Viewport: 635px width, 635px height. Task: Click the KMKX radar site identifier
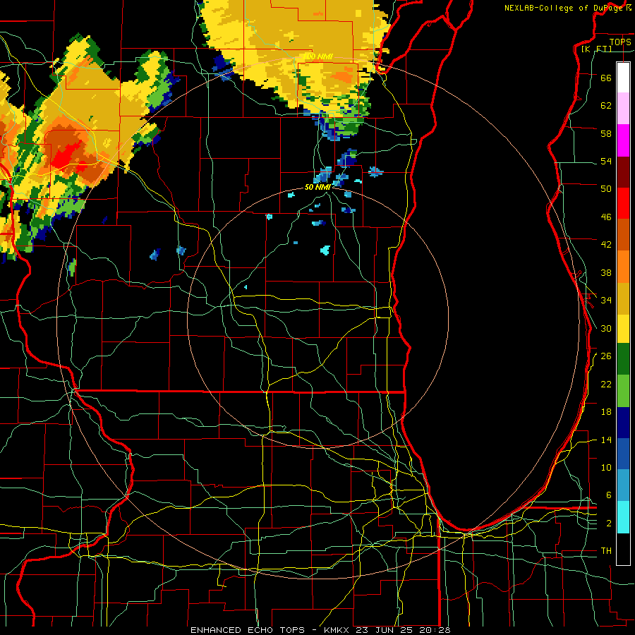click(338, 630)
